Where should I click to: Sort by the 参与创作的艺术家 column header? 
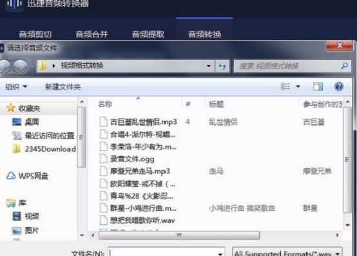323,104
